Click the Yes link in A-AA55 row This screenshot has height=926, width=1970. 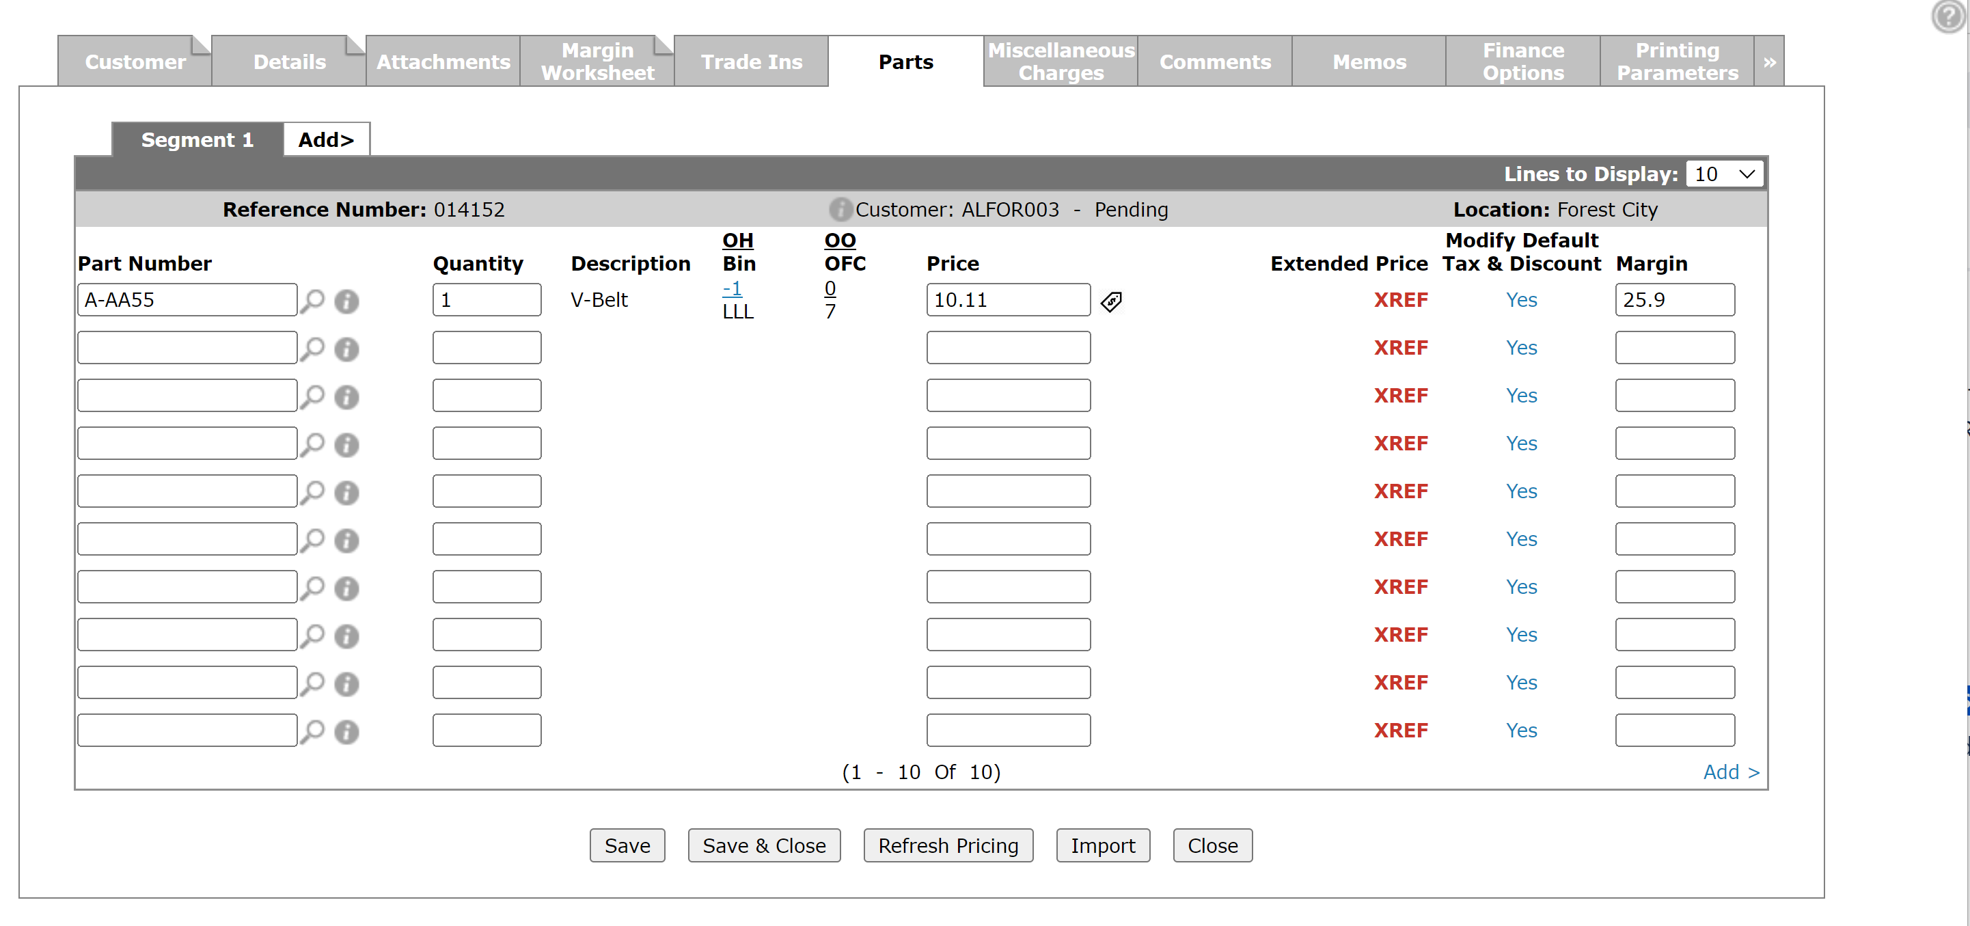tap(1521, 300)
